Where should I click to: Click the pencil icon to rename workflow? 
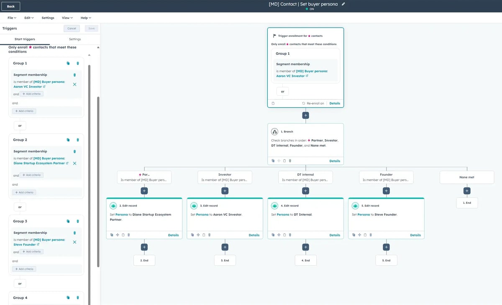pos(343,4)
